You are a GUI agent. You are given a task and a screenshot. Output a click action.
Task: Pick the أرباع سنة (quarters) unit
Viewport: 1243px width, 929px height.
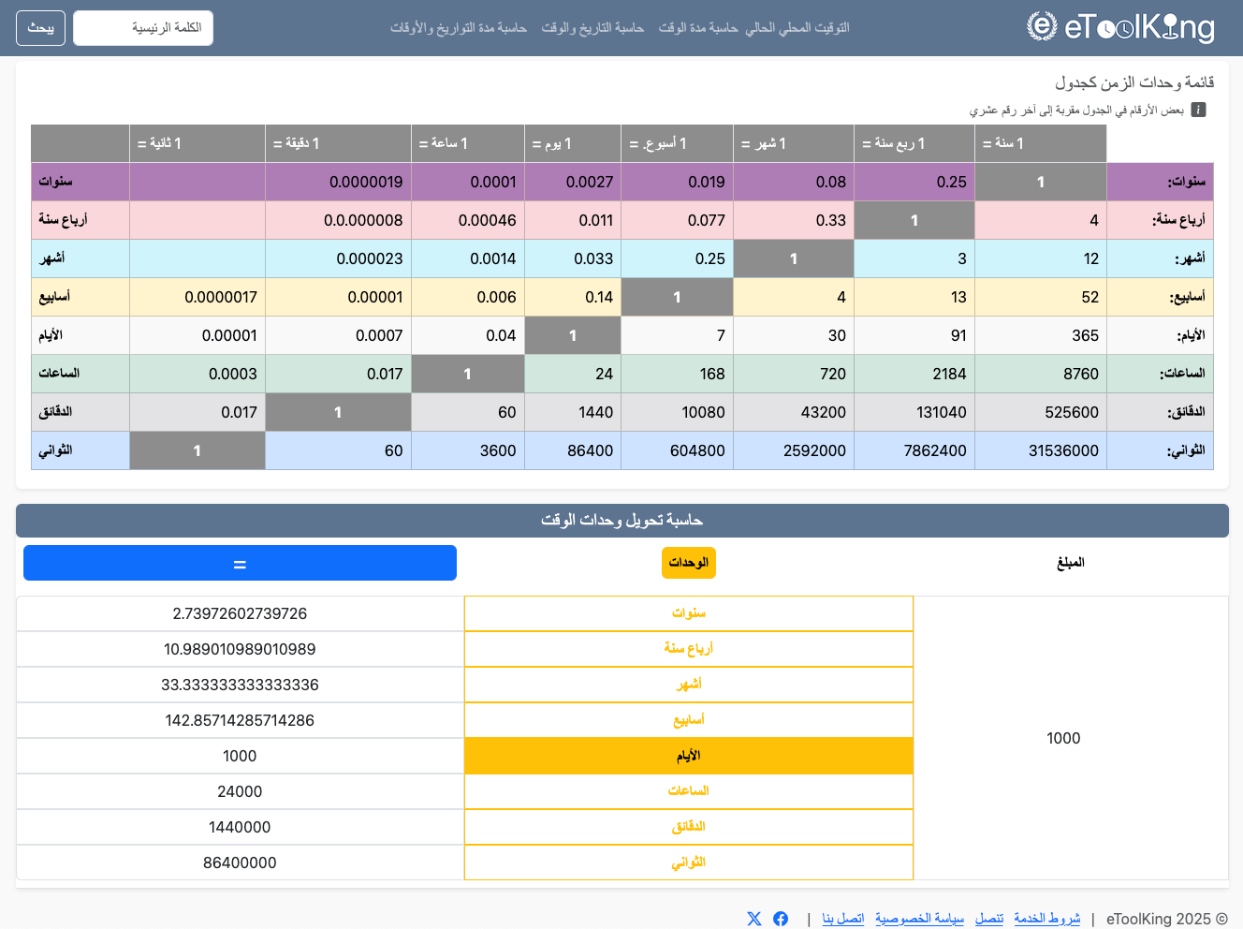coord(688,649)
